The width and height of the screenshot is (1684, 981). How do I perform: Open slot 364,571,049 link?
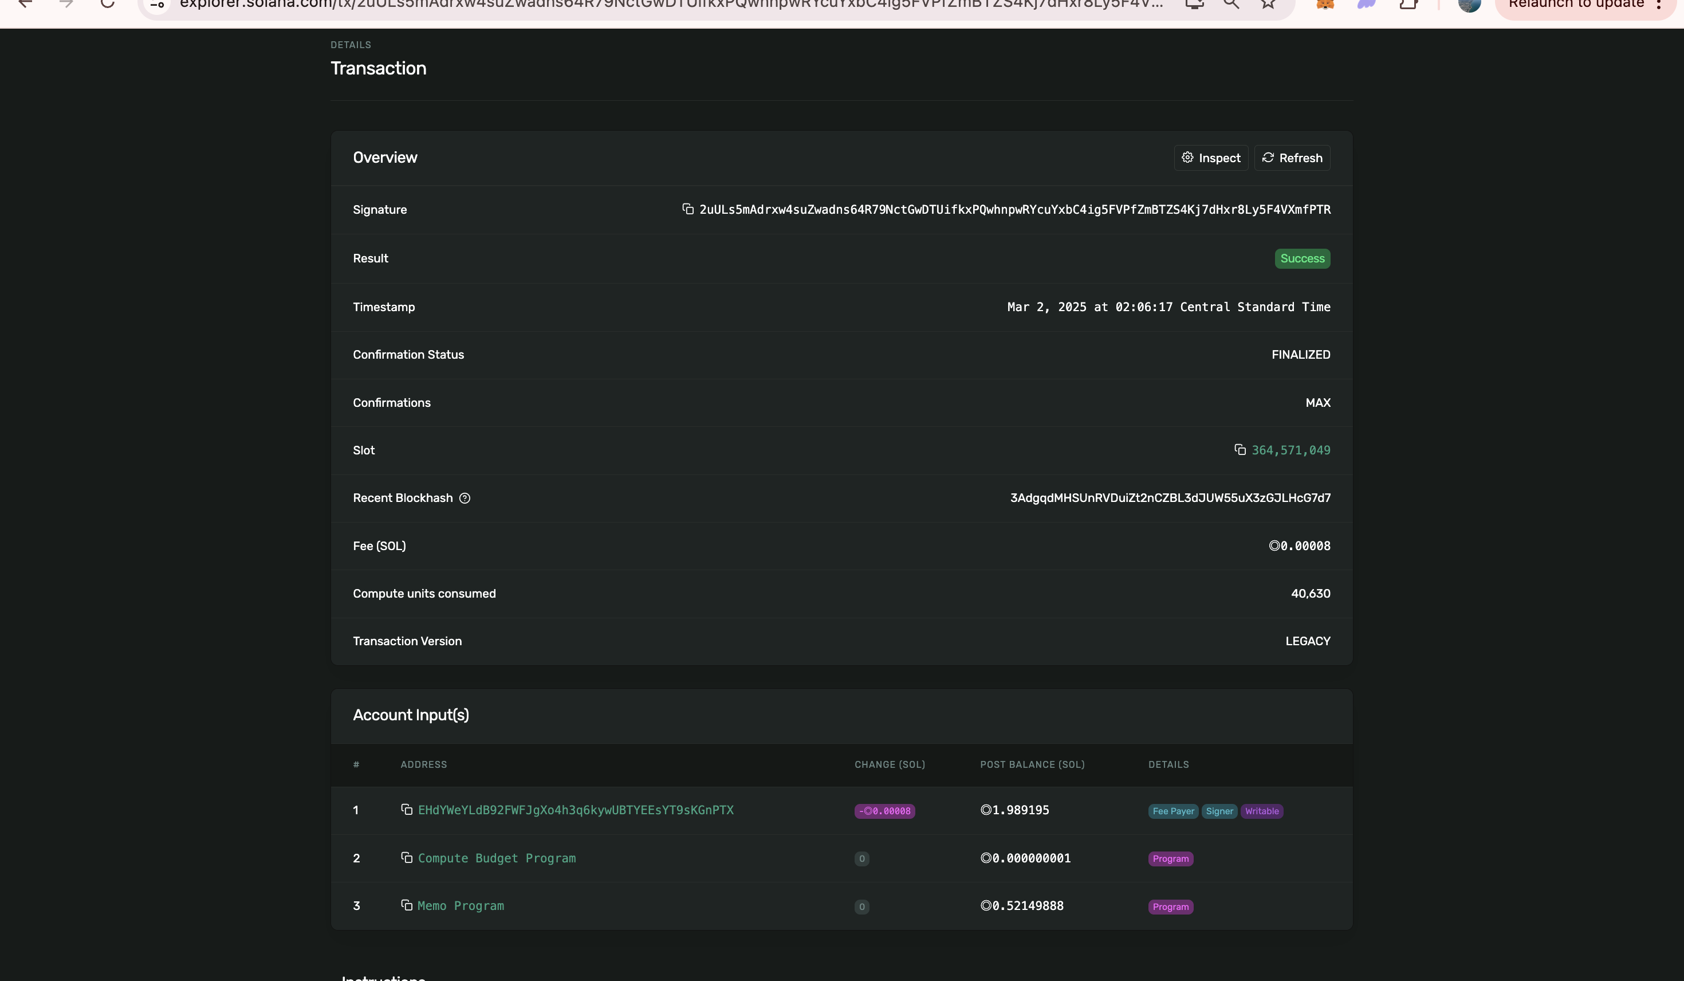pyautogui.click(x=1290, y=451)
